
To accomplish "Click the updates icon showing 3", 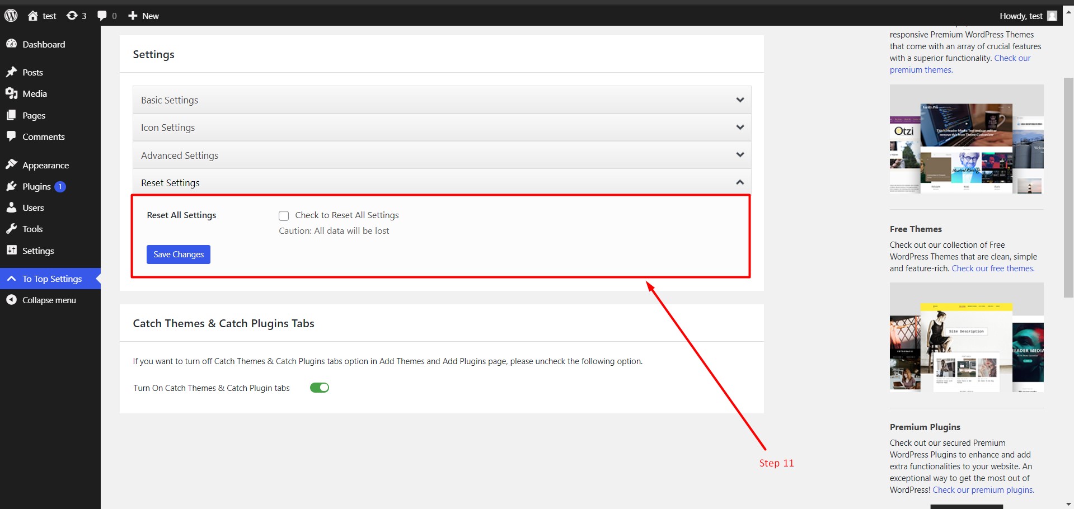I will 72,16.
